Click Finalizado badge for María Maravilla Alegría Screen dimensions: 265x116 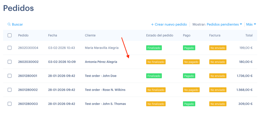coord(154,48)
